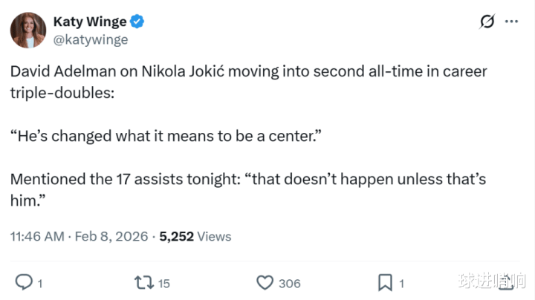Screen dimensions: 535x300
Task: Click the 5,252 Views count
Action: 195,237
